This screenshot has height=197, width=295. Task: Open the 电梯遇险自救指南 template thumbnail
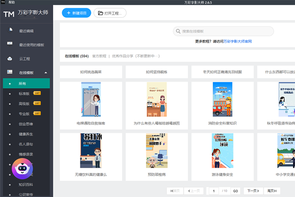coord(91,99)
